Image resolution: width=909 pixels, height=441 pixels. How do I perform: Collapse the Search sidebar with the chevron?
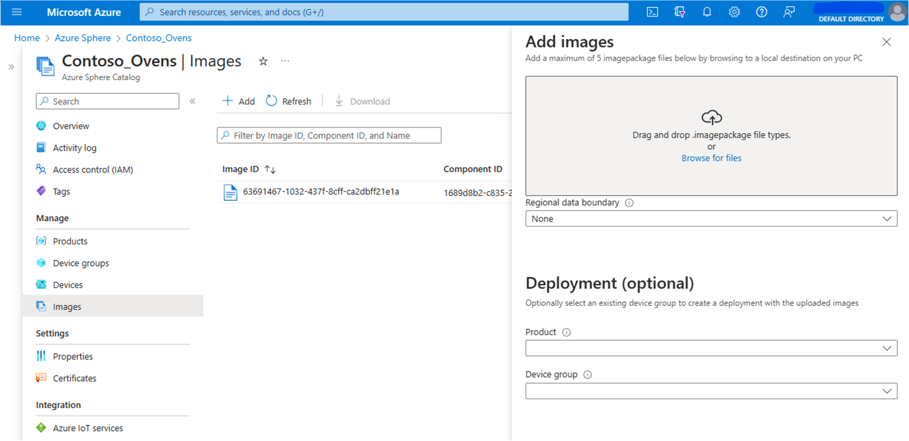click(x=193, y=101)
